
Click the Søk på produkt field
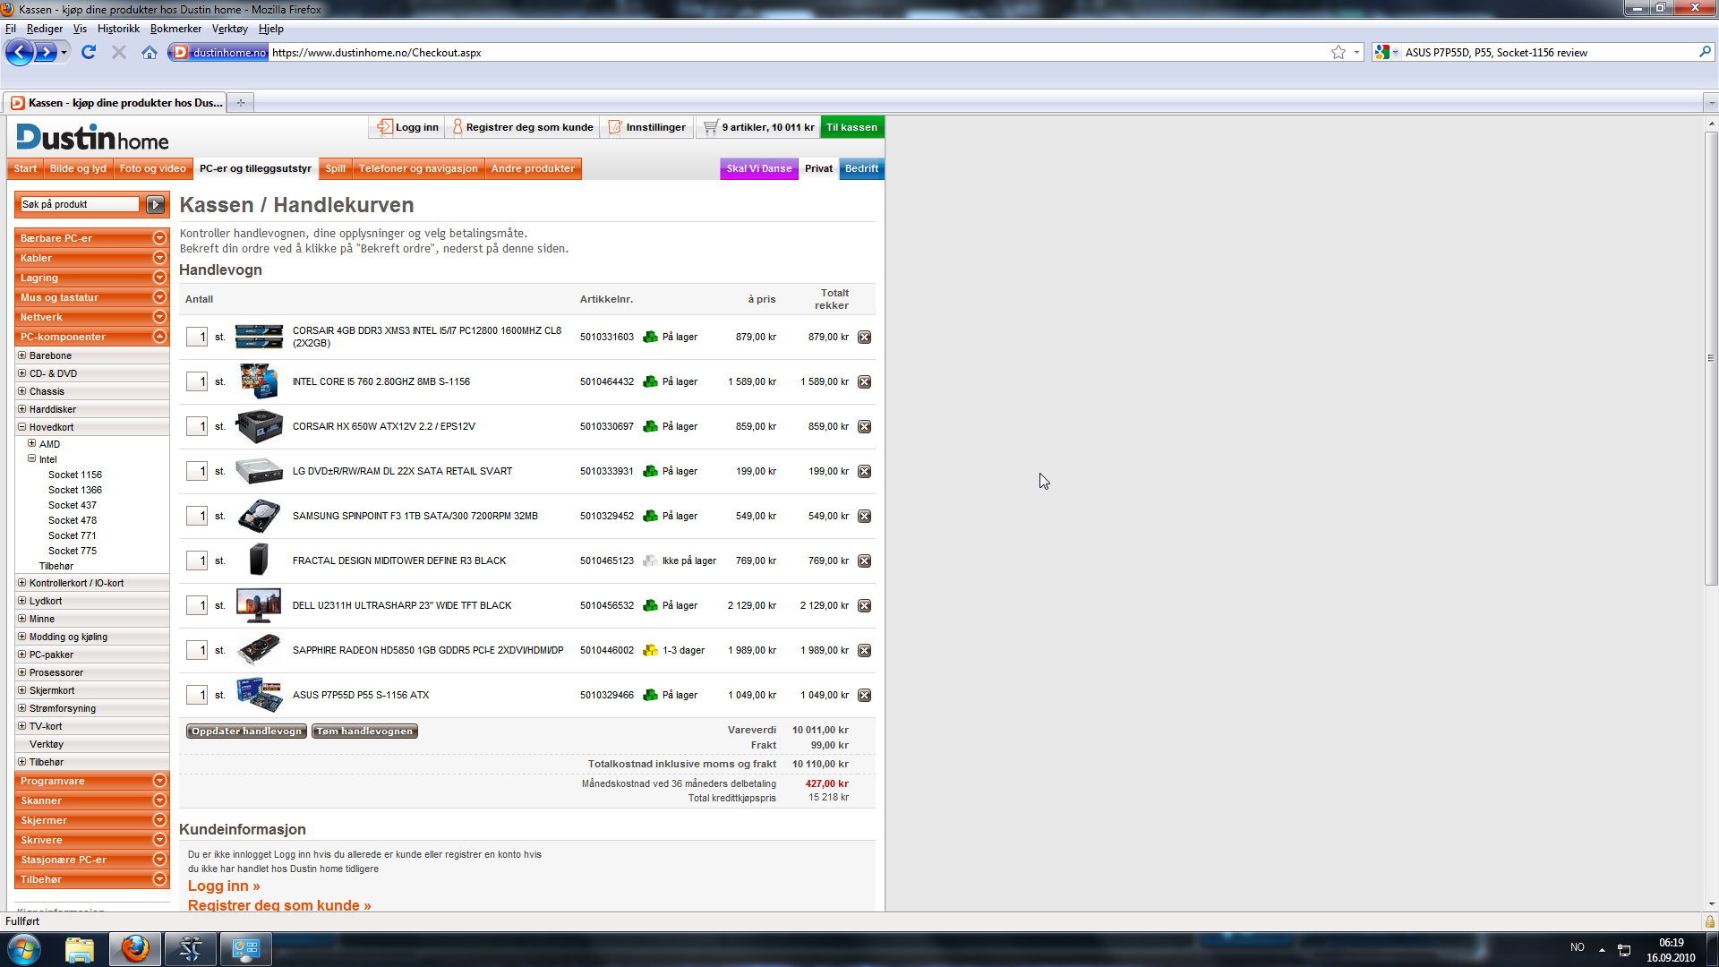[80, 205]
